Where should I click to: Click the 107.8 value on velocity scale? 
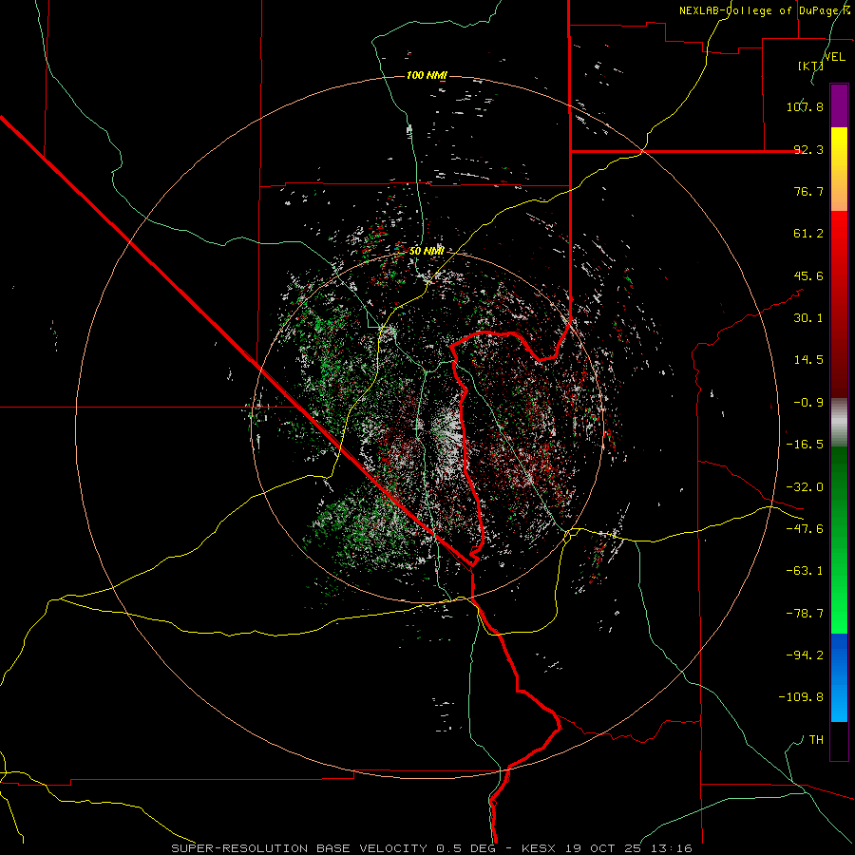[805, 106]
